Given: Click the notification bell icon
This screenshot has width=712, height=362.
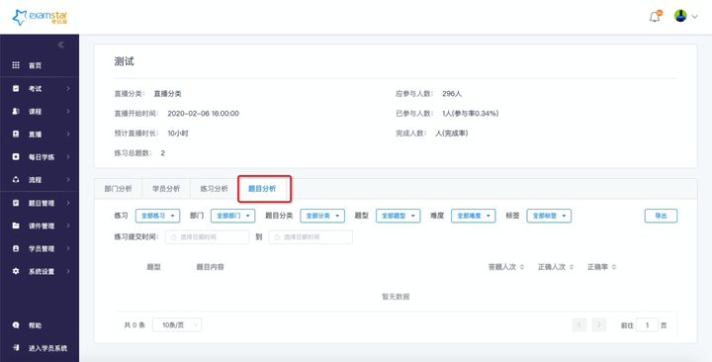Looking at the screenshot, I should click(x=655, y=17).
